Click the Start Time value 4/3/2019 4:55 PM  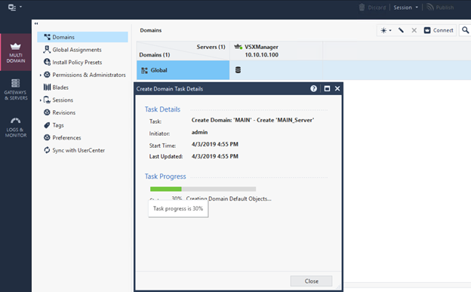[x=215, y=144]
